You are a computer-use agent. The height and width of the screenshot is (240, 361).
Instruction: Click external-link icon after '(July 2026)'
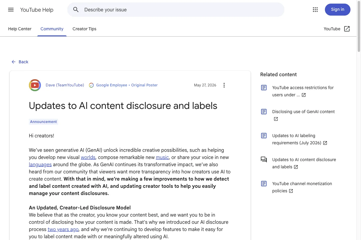[x=325, y=143]
